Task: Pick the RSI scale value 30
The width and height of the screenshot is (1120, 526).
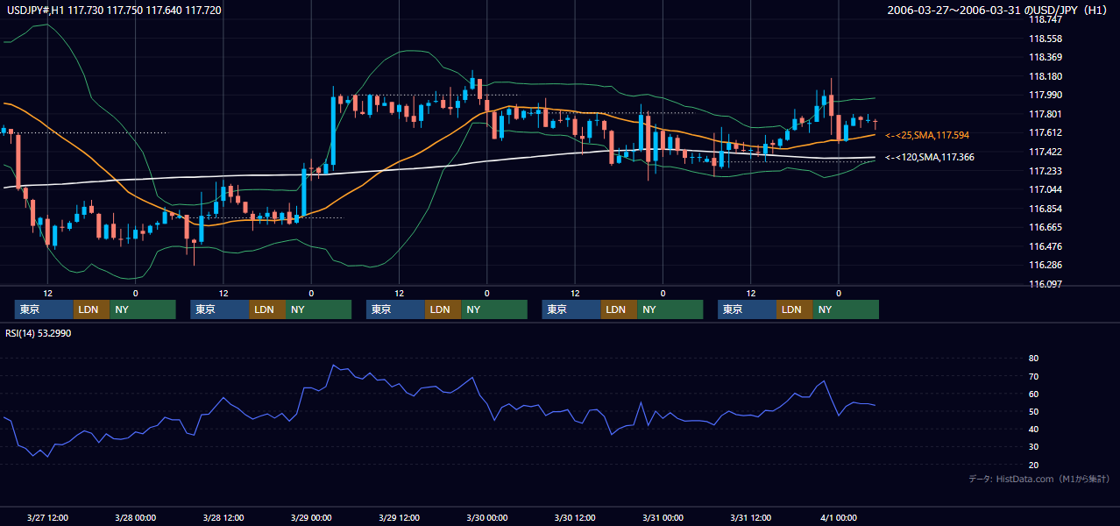Action: click(x=1033, y=447)
